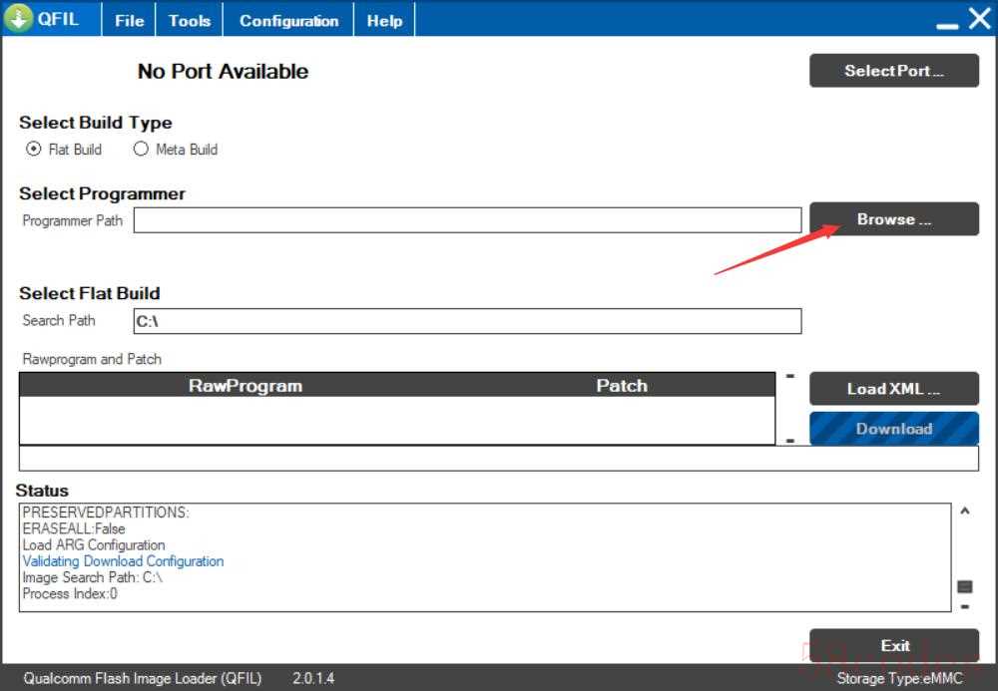998x691 pixels.
Task: Open the Help menu
Action: click(x=384, y=20)
